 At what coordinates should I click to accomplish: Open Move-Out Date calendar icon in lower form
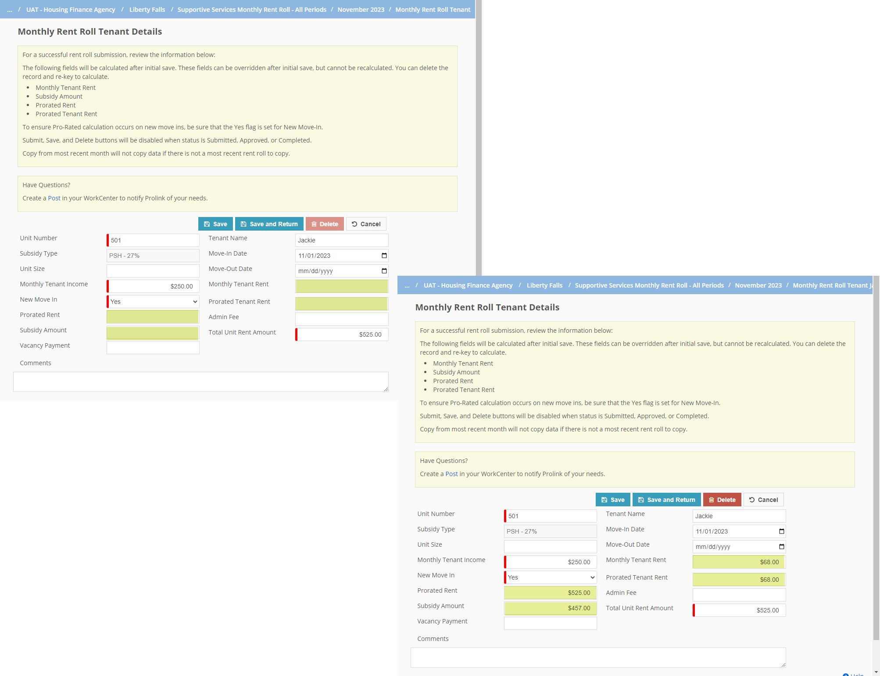click(x=781, y=547)
